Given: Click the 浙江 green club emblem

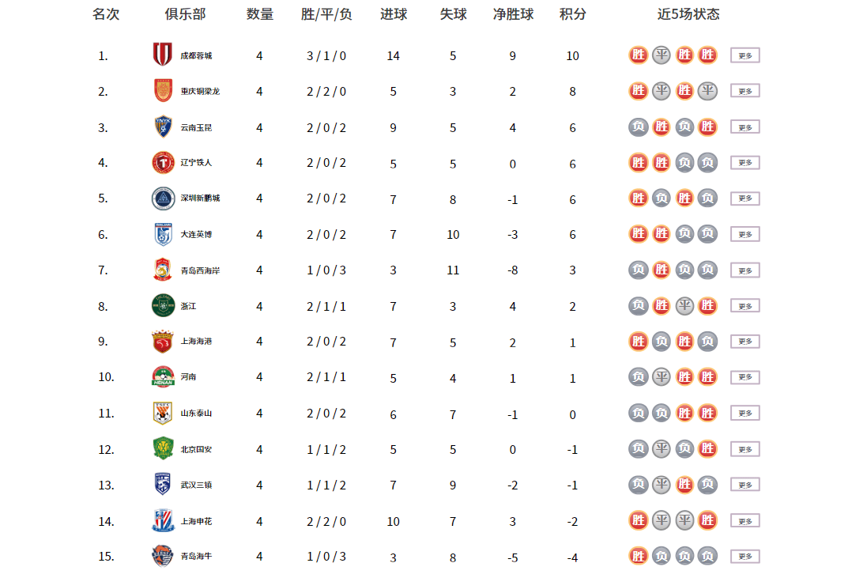Looking at the screenshot, I should (x=162, y=306).
